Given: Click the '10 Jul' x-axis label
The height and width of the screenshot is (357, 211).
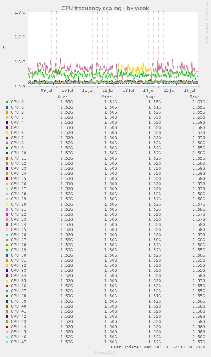Looking at the screenshot, I should click(67, 91).
